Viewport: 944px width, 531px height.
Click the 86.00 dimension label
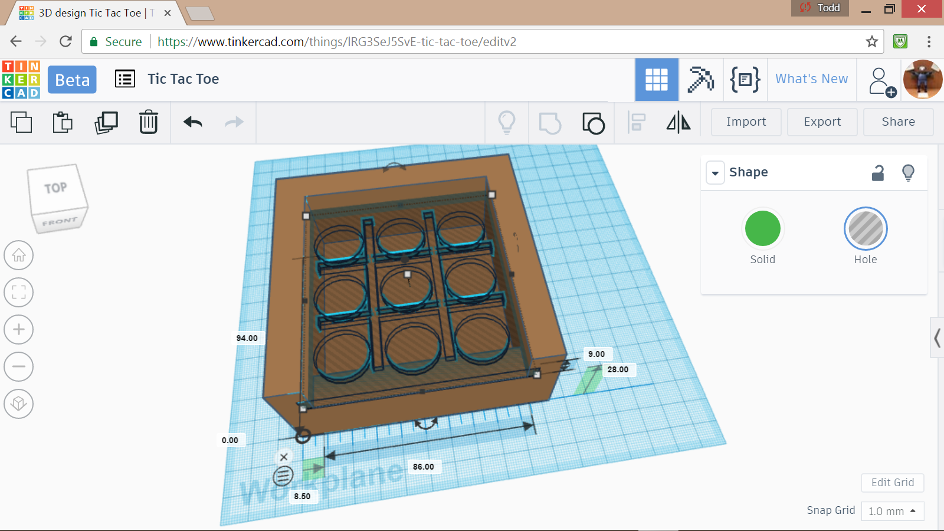424,467
